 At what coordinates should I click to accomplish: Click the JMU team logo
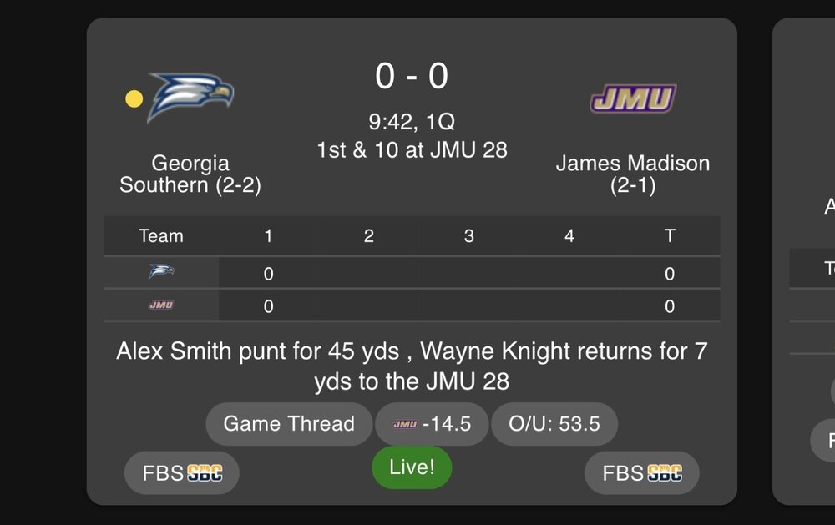[x=633, y=98]
